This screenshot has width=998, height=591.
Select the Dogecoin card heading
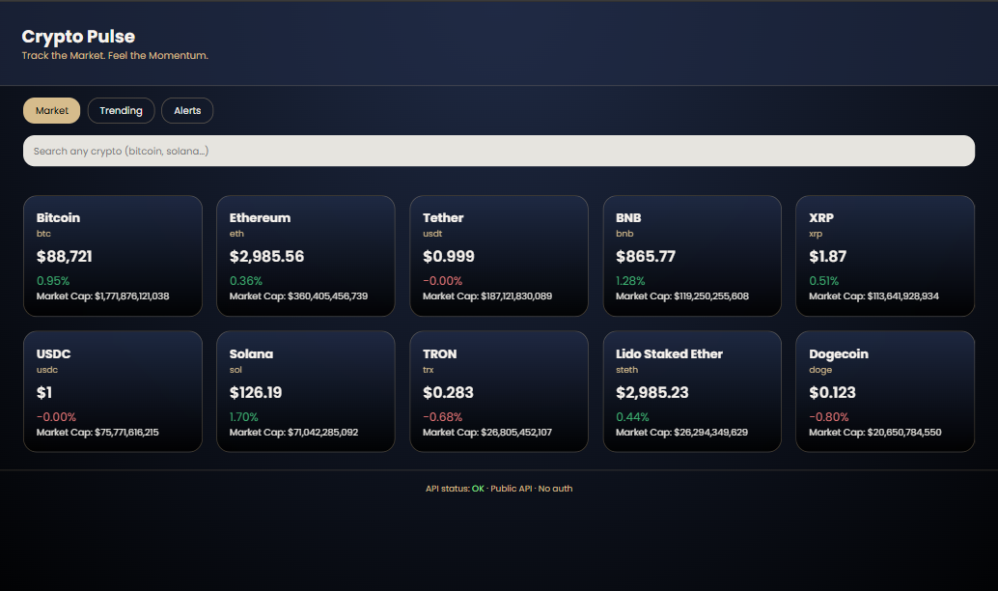coord(838,354)
